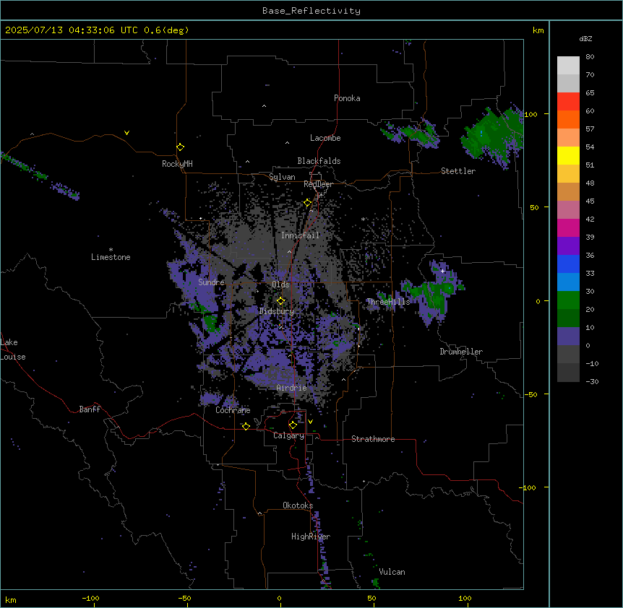Click the white plus marker northeast of ThreeHills
Screen dimensions: 623x608
[442, 271]
